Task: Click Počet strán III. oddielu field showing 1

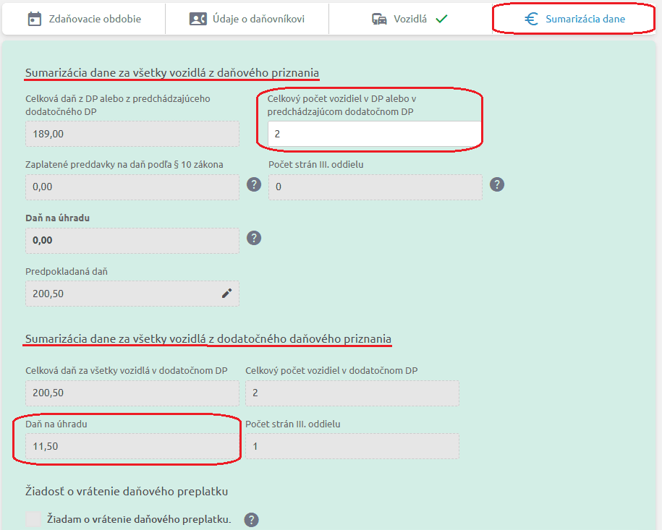Action: [352, 446]
